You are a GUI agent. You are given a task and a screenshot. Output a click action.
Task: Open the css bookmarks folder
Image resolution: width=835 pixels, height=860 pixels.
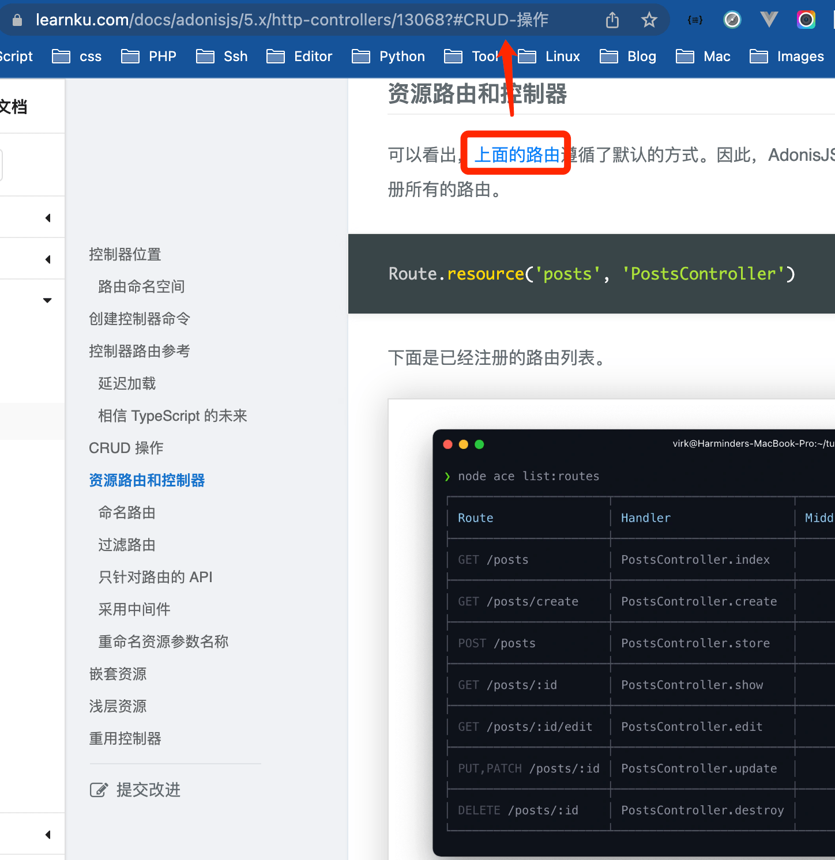coord(77,56)
